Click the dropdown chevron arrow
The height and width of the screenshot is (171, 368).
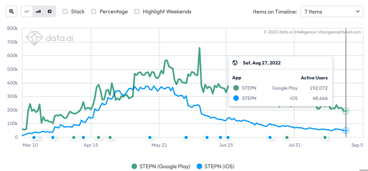358,12
